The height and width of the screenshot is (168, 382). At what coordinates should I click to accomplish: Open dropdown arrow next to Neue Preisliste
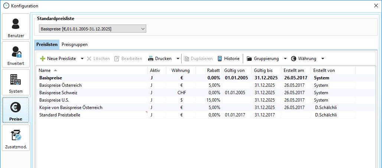(82, 59)
